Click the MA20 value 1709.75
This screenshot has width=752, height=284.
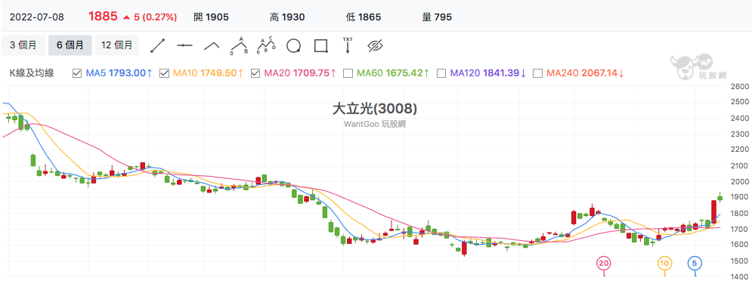[x=311, y=73]
